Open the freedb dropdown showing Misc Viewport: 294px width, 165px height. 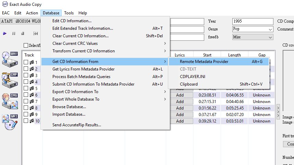pyautogui.click(x=253, y=37)
